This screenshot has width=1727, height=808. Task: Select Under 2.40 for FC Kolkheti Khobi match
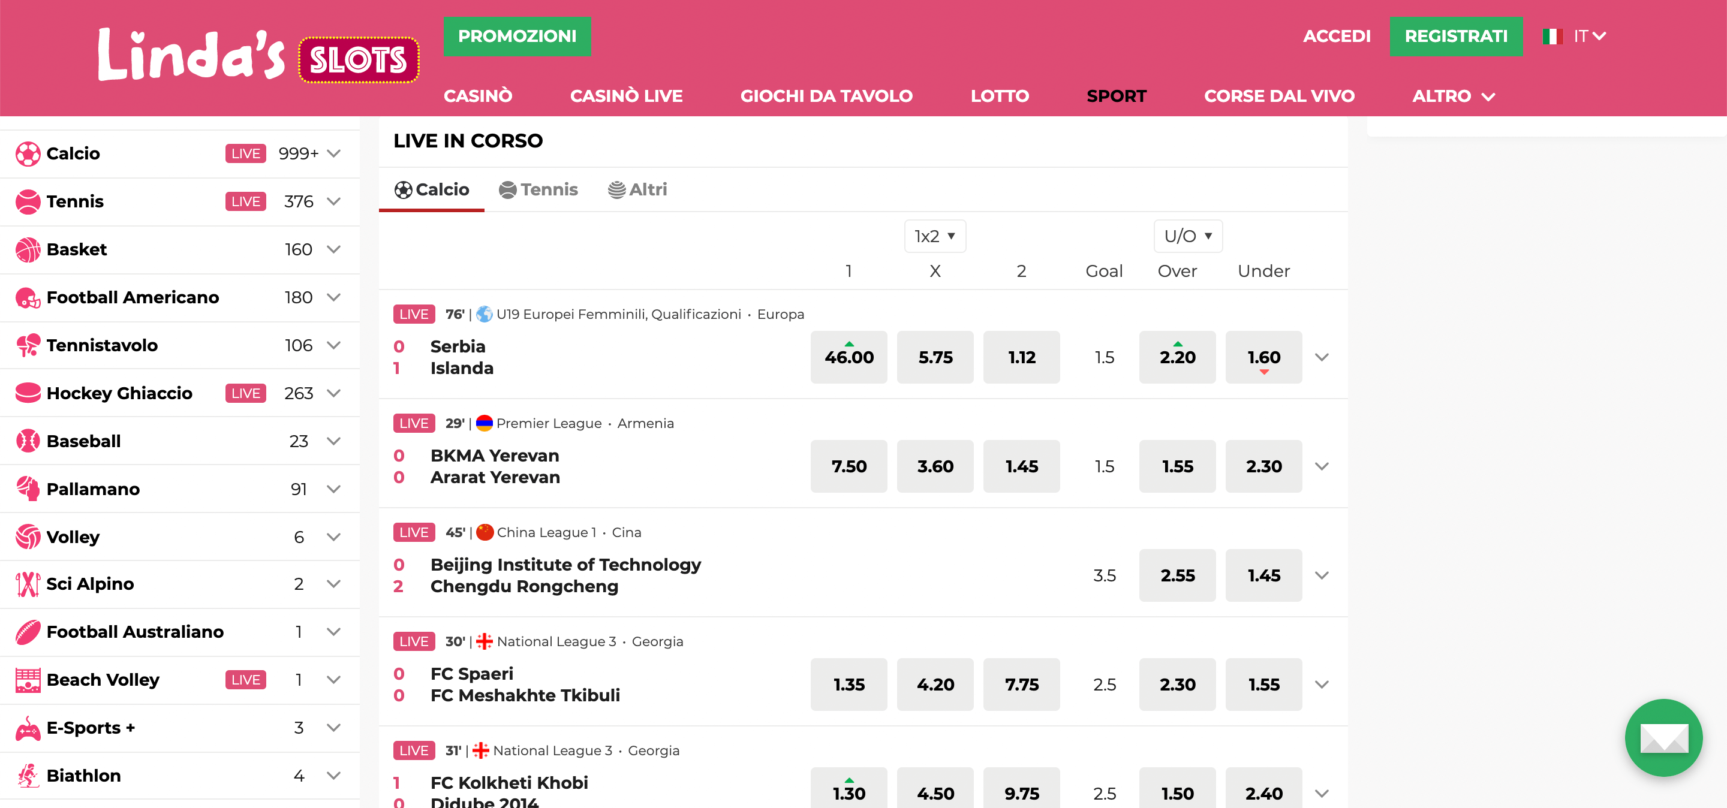[1263, 789]
